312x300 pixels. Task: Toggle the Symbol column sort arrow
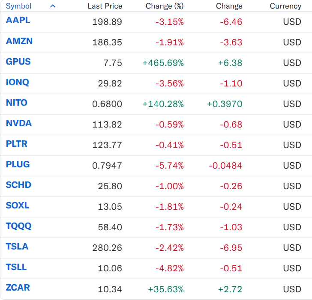click(53, 6)
